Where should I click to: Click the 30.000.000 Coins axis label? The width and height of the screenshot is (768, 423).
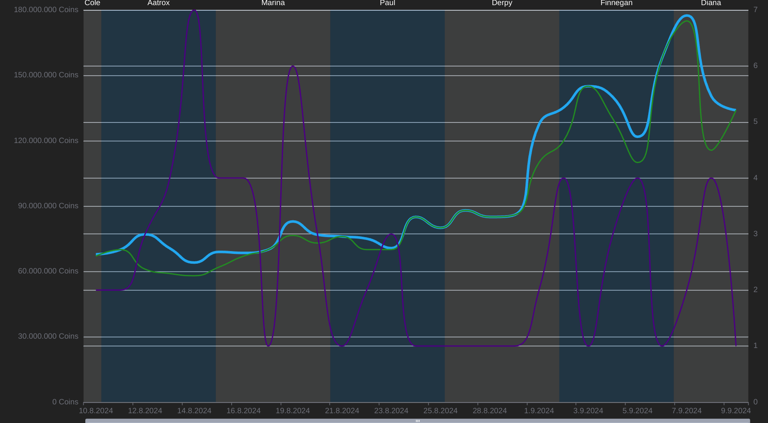point(48,336)
